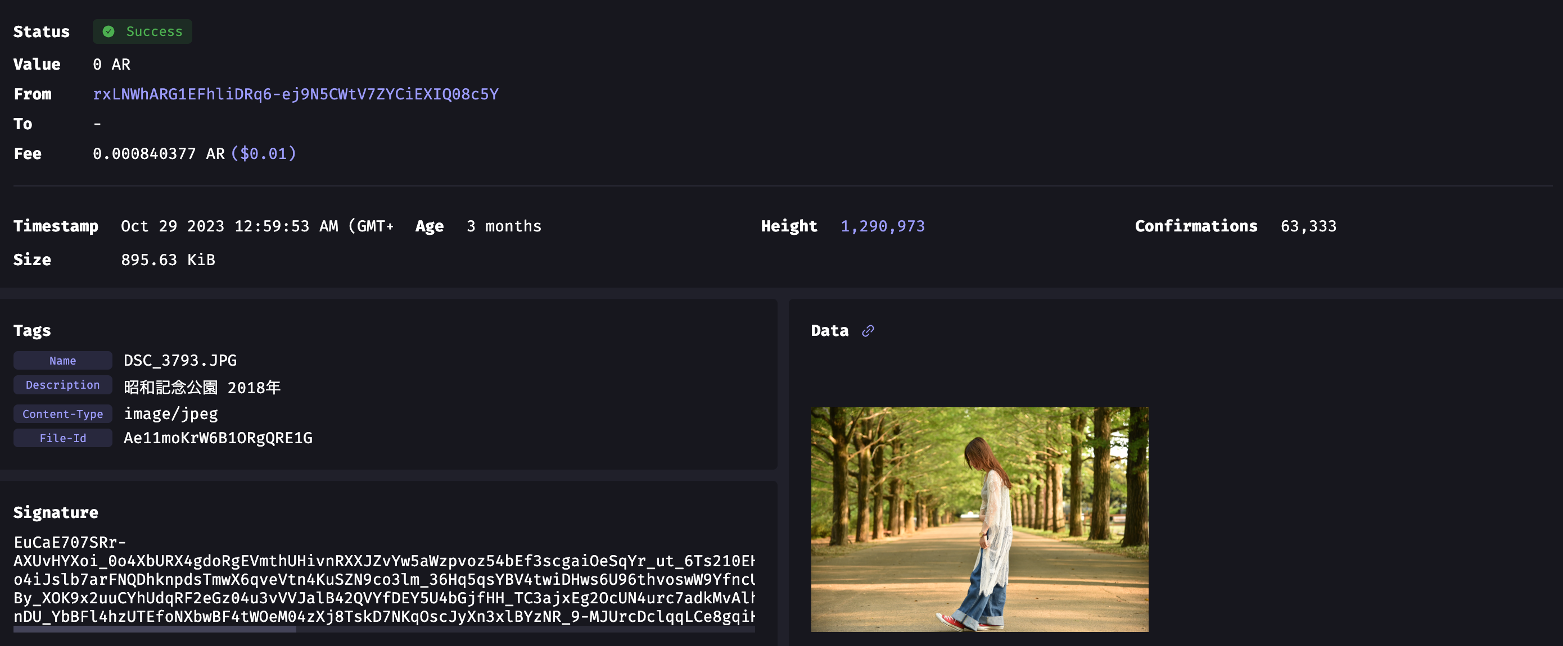Click the 895.63 KiB size value

(168, 260)
